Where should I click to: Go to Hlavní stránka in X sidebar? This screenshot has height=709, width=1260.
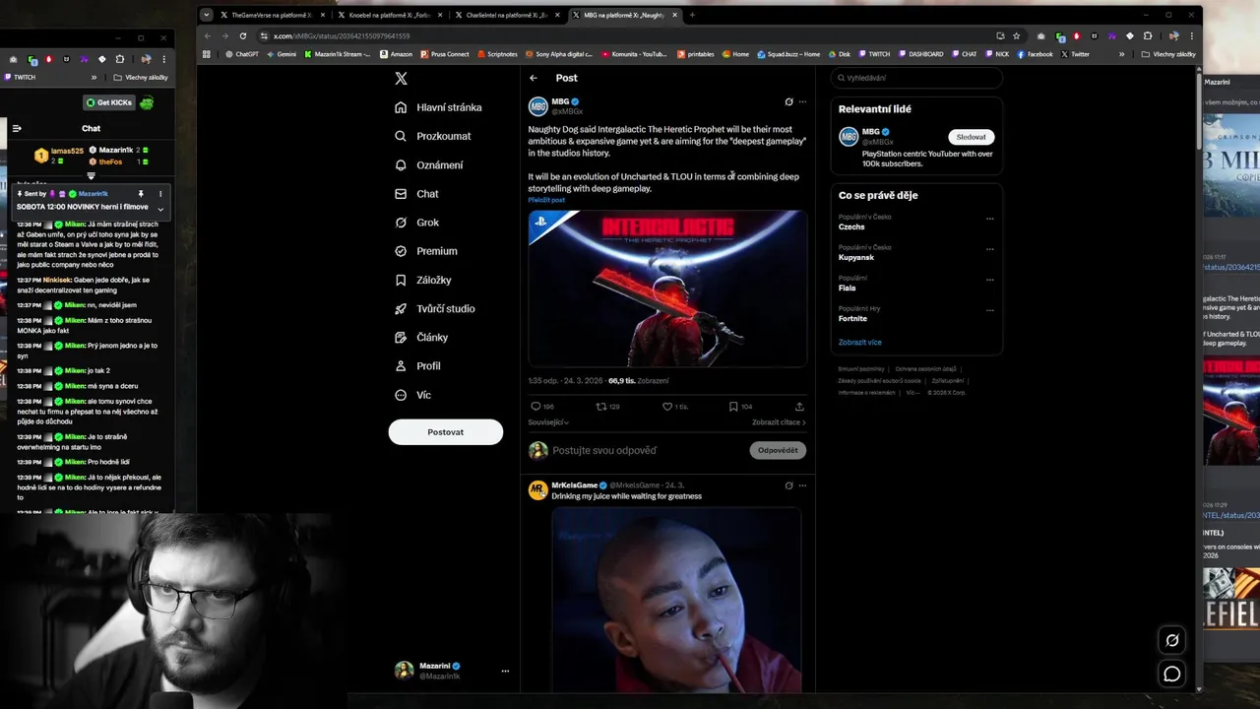point(438,107)
